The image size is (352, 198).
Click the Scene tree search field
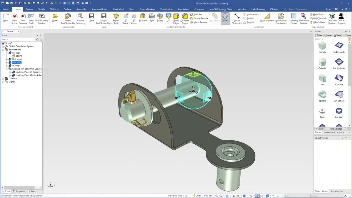(18, 39)
